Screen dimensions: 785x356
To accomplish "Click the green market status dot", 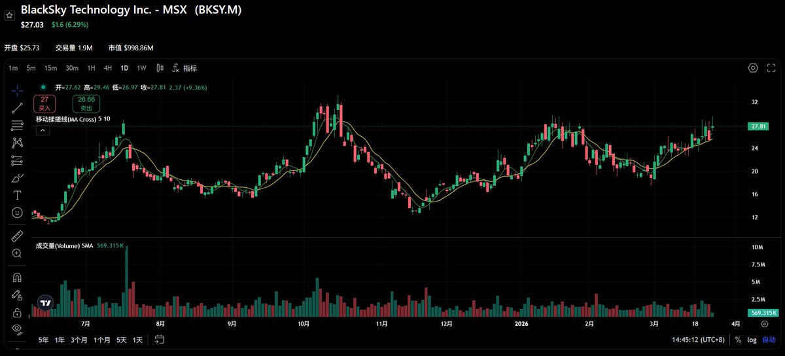I will point(43,86).
